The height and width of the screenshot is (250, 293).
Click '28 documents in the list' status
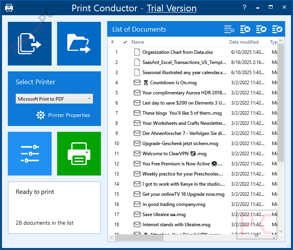[45, 223]
